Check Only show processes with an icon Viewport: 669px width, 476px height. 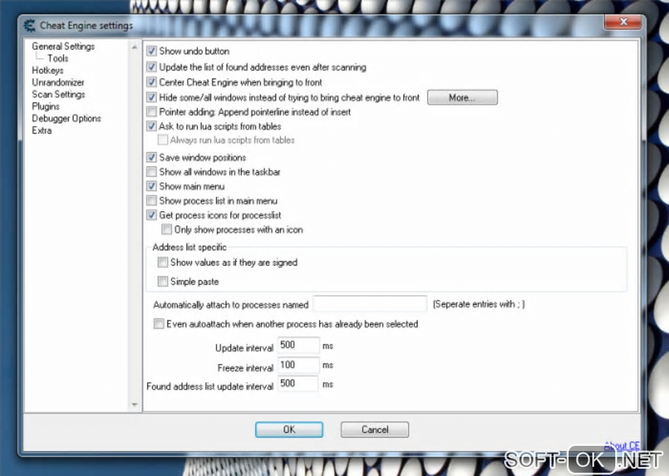coord(167,229)
